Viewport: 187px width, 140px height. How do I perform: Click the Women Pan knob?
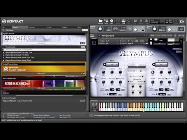click(x=169, y=72)
